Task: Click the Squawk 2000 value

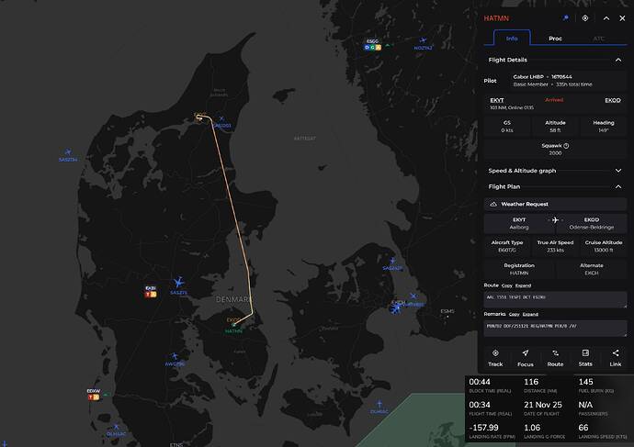Action: pos(555,153)
